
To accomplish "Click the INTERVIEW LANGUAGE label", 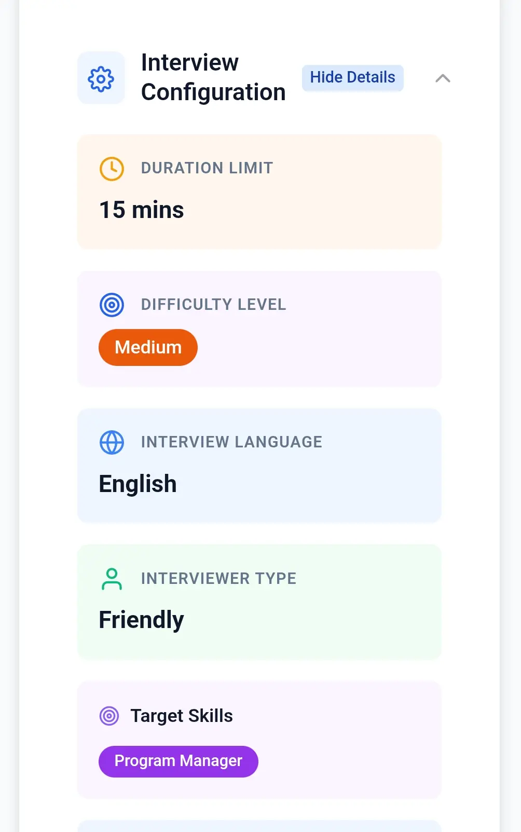I will [x=231, y=442].
